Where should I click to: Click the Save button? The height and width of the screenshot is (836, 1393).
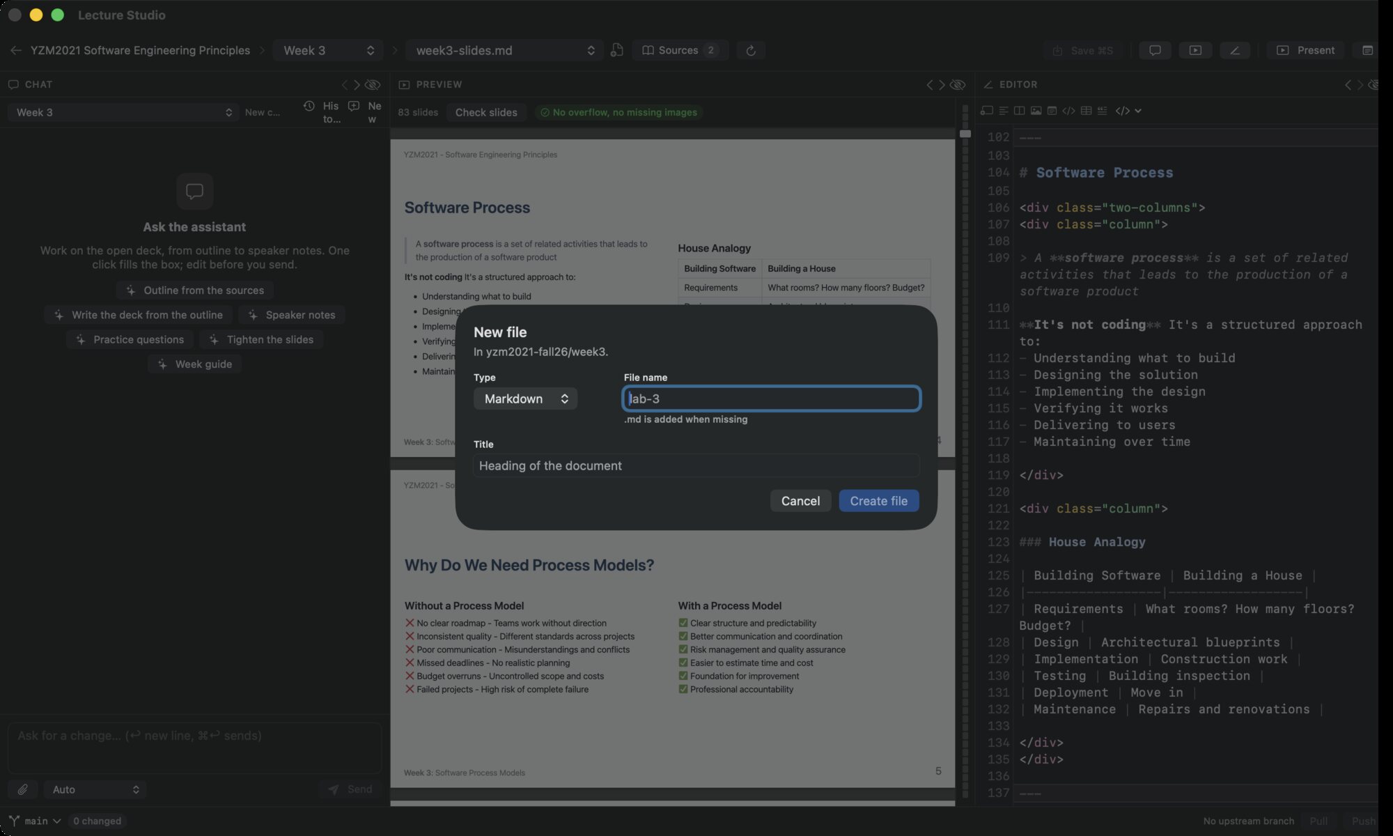tap(1083, 50)
